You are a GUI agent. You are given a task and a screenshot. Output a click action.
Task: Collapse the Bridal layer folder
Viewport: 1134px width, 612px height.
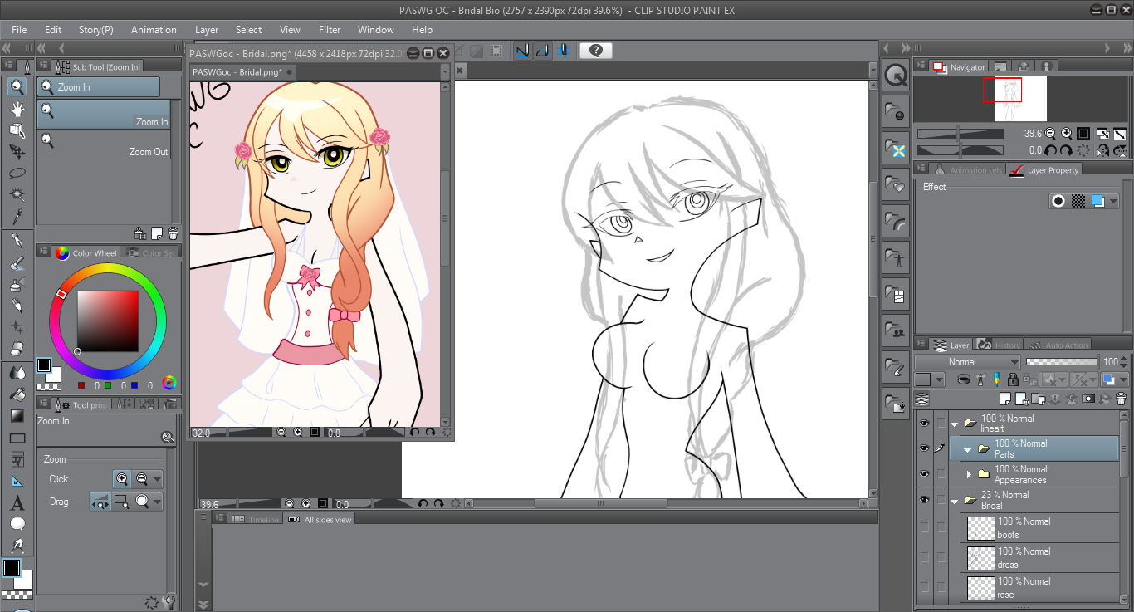click(955, 501)
